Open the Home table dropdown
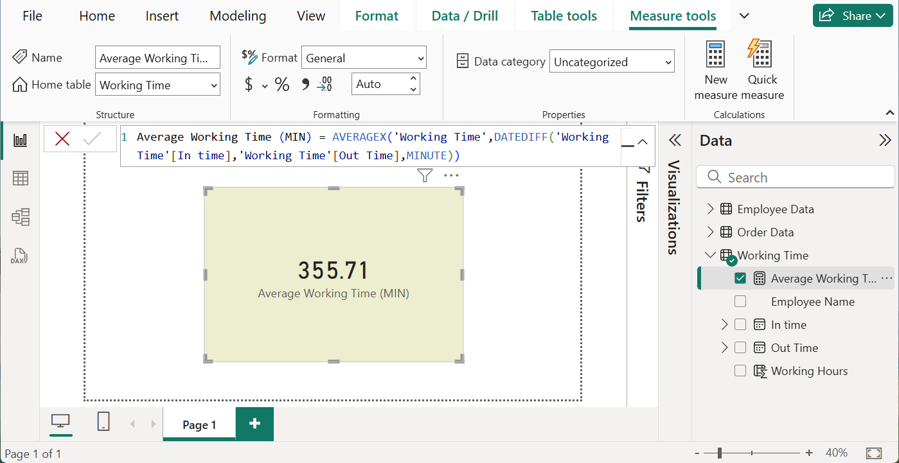Image resolution: width=899 pixels, height=463 pixels. 157,85
